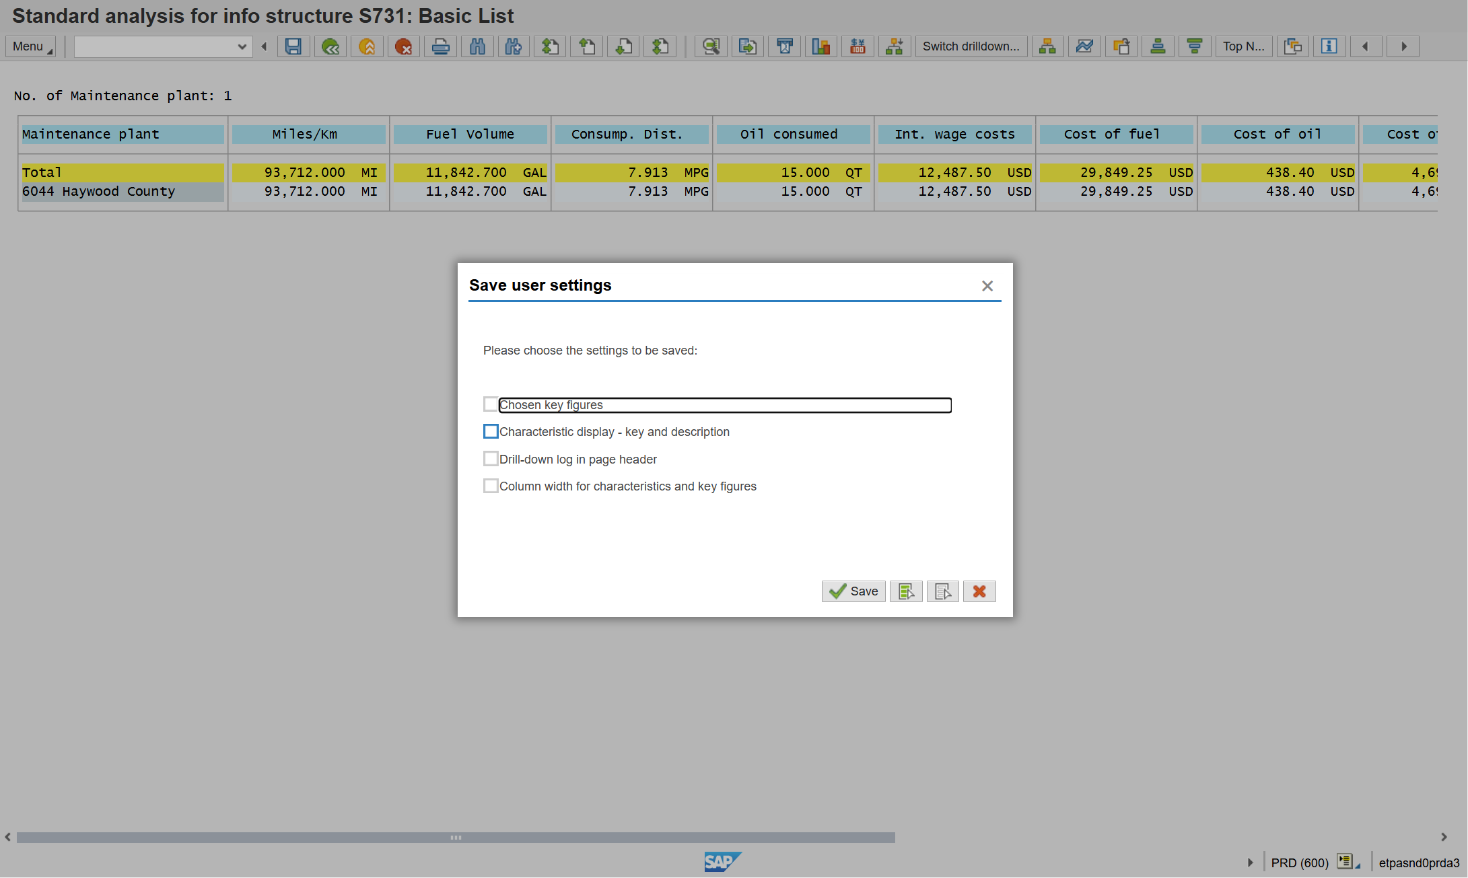Click the currency conversion icon

click(x=858, y=46)
